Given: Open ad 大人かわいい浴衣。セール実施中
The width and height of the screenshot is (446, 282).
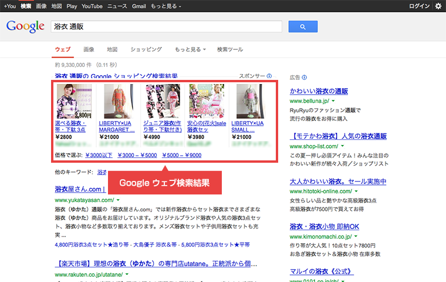Looking at the screenshot, I should point(338,182).
